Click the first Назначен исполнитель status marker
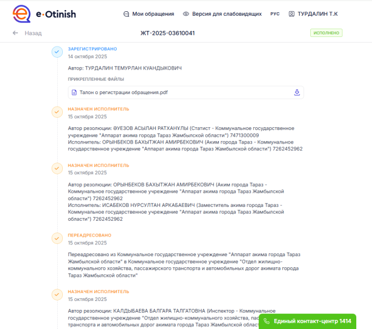Viewport: 372px width, 329px height. click(57, 112)
